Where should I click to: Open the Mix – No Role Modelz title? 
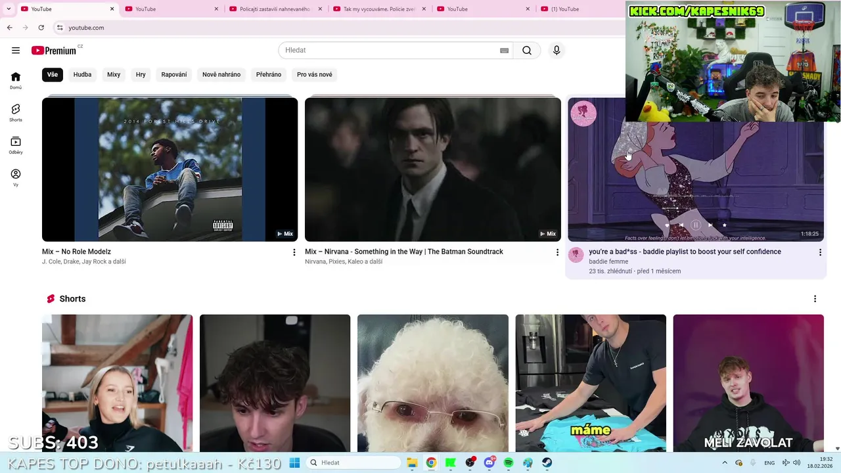tap(76, 252)
